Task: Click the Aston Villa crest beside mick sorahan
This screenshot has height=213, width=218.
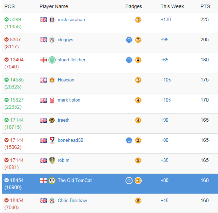Action: click(52, 20)
